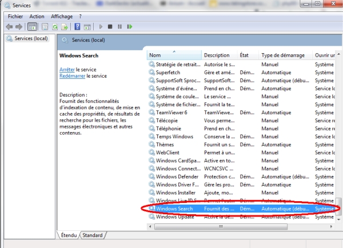Click the gear icon beside Superfetch
Image resolution: width=343 pixels, height=248 pixels.
pos(151,72)
